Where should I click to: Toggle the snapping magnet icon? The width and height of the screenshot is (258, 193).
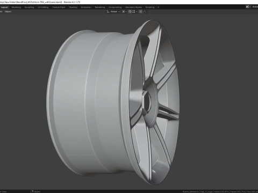tap(130, 12)
